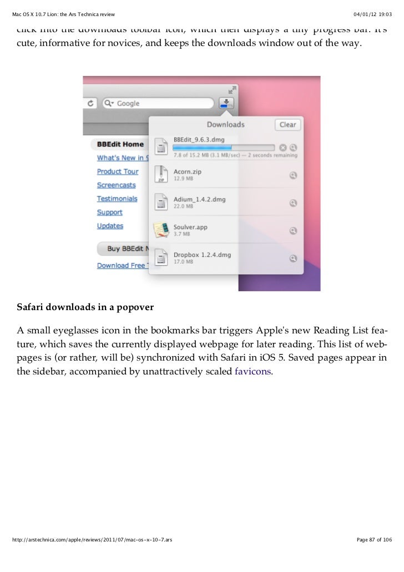Image resolution: width=404 pixels, height=572 pixels.
Task: Click the Soulver.app file name
Action: tap(190, 227)
